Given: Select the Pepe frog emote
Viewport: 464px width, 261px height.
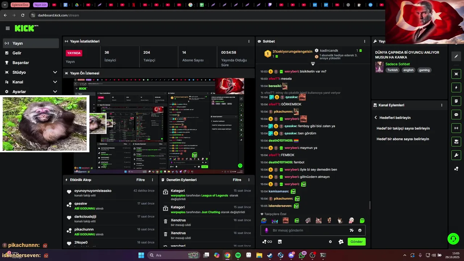Looking at the screenshot, I should (264, 220).
